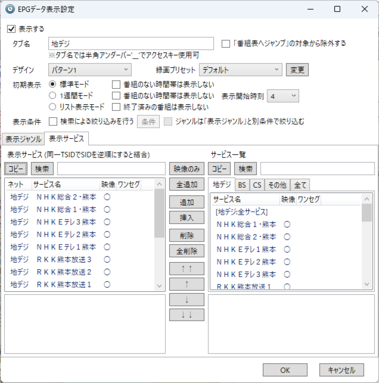The width and height of the screenshot is (379, 383).
Task: Open the 録画プリセット デフォルト dropdown
Action: point(240,70)
